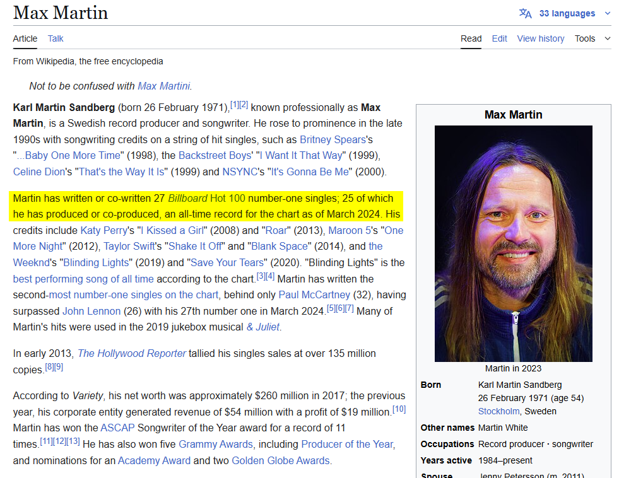Viewport: 619px width, 478px height.
Task: Visit the Katy Perry link
Action: click(104, 230)
